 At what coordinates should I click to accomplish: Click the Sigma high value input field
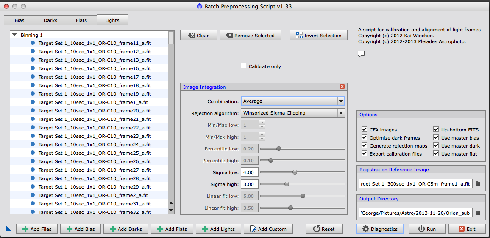tap(250, 184)
